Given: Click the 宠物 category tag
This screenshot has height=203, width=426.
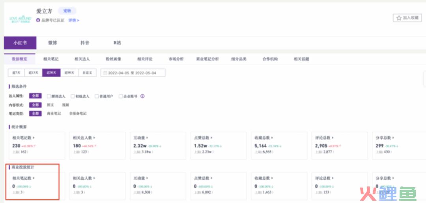Looking at the screenshot, I should (x=67, y=11).
